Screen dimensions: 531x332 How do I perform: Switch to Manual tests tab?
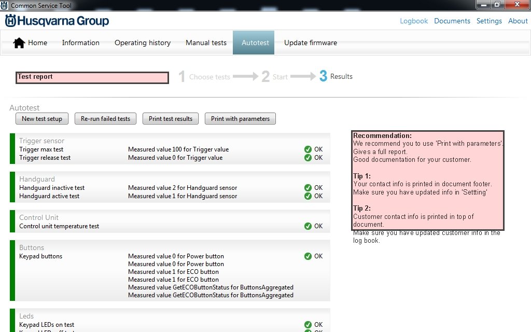pos(206,43)
